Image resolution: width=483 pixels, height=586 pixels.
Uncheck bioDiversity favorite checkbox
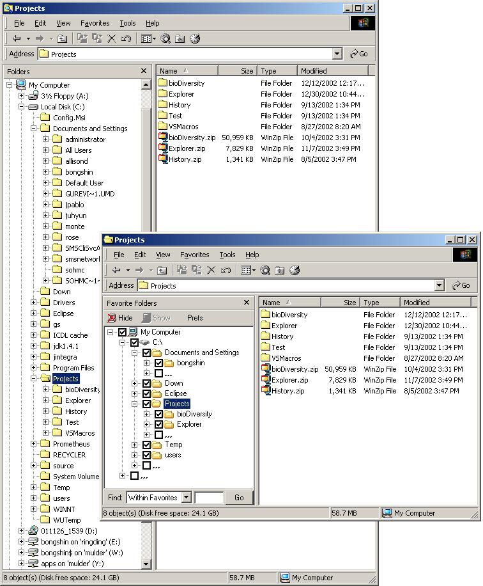point(158,414)
